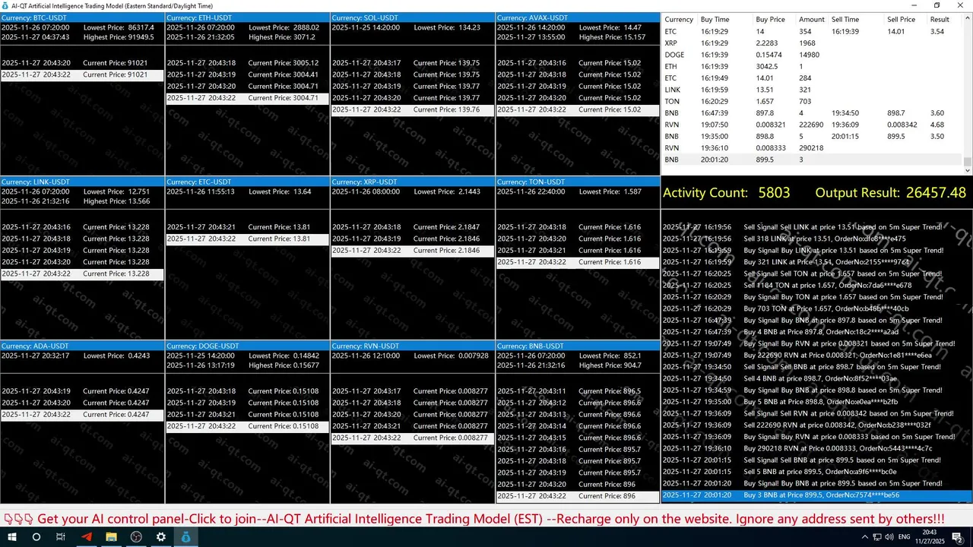973x547 pixels.
Task: Open the Settings gear on the taskbar
Action: (161, 537)
